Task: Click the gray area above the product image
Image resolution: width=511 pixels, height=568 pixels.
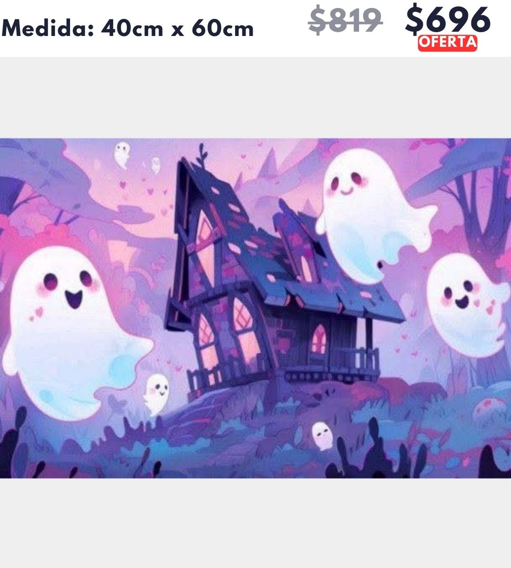Action: pyautogui.click(x=255, y=98)
